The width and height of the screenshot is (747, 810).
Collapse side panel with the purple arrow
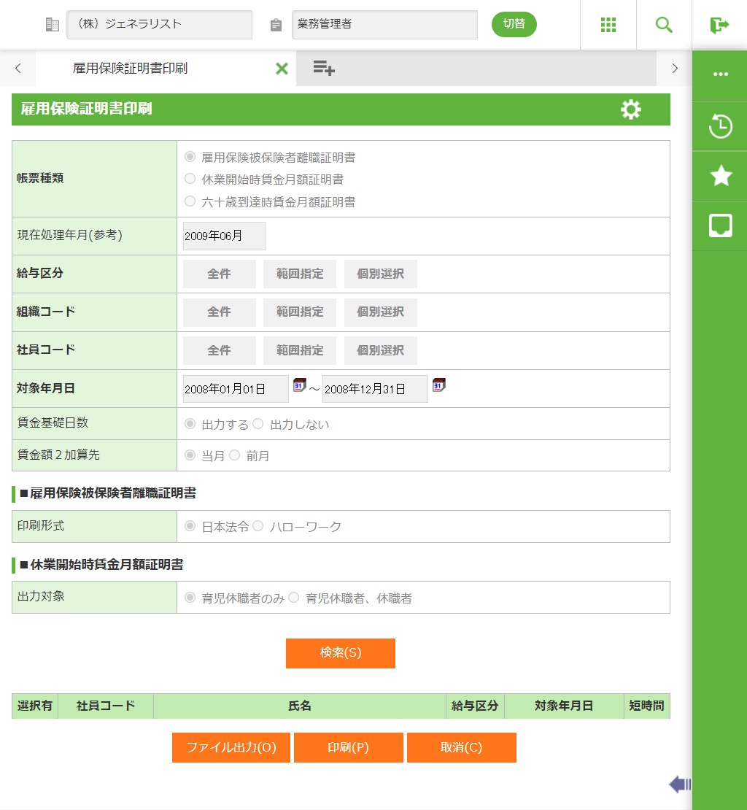679,784
